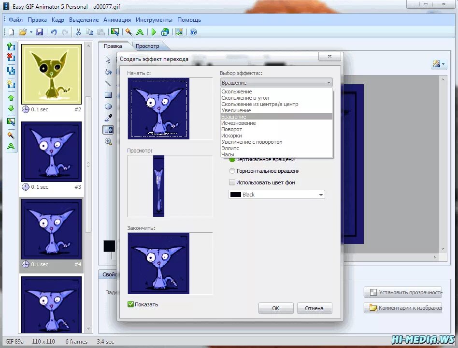Select the paint bucket fill tool
458x348 pixels.
tap(108, 72)
